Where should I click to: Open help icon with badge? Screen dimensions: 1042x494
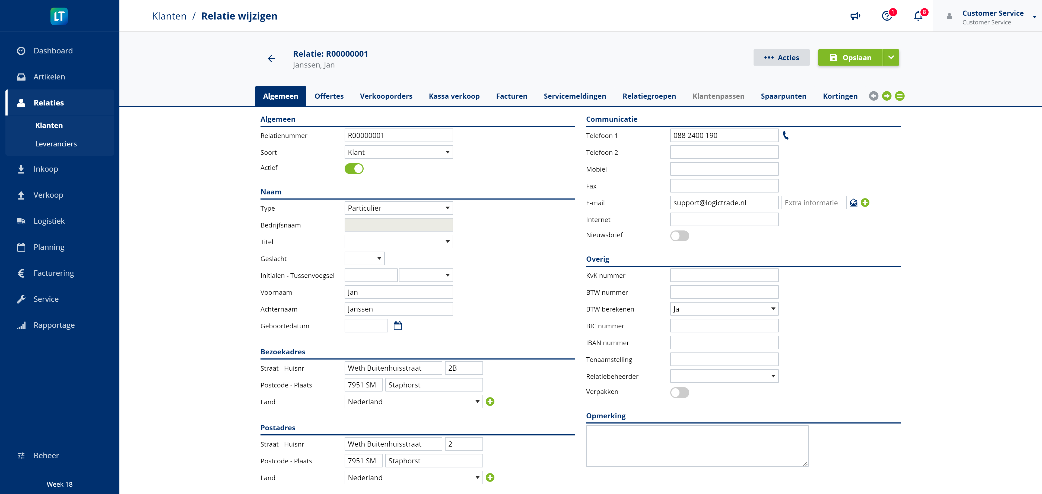[x=887, y=16]
